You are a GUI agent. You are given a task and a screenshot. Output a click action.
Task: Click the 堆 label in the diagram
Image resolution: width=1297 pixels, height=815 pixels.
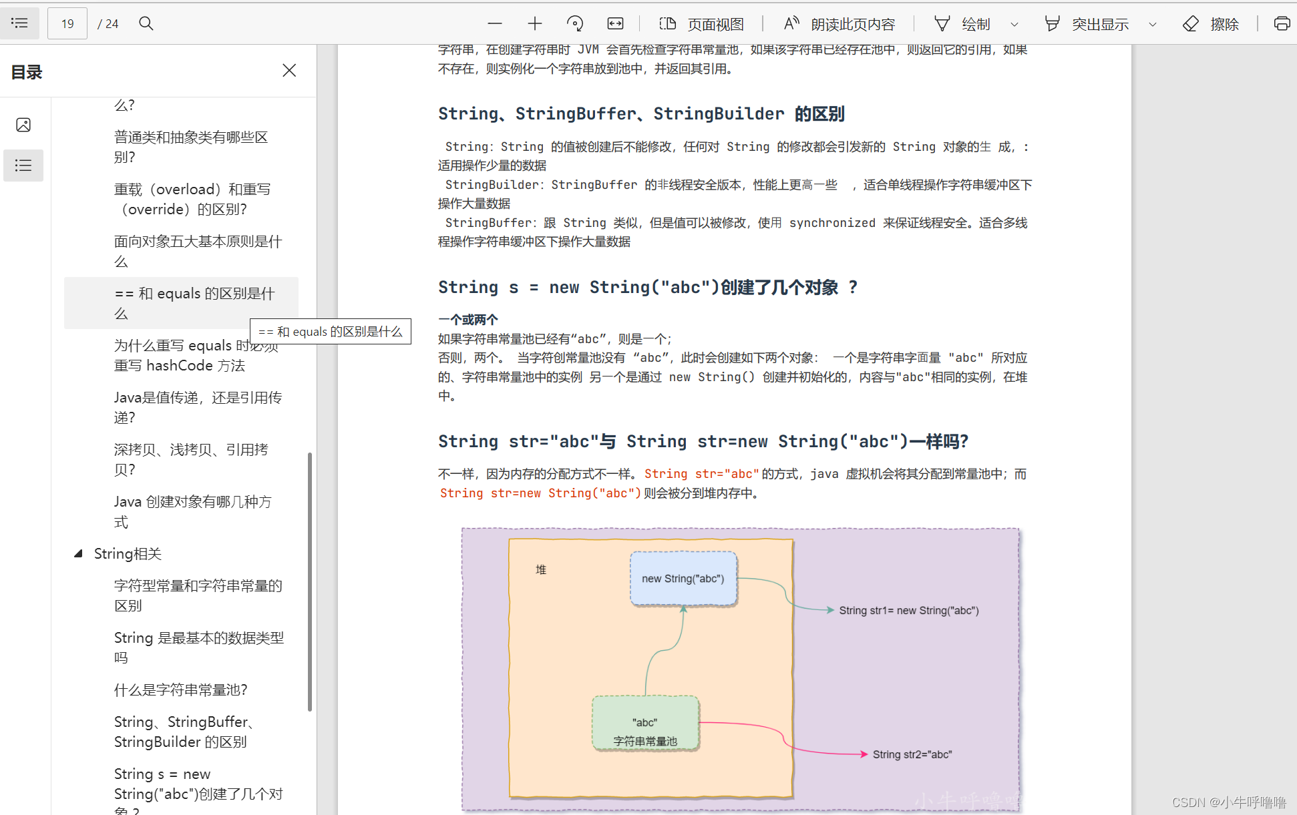[541, 569]
